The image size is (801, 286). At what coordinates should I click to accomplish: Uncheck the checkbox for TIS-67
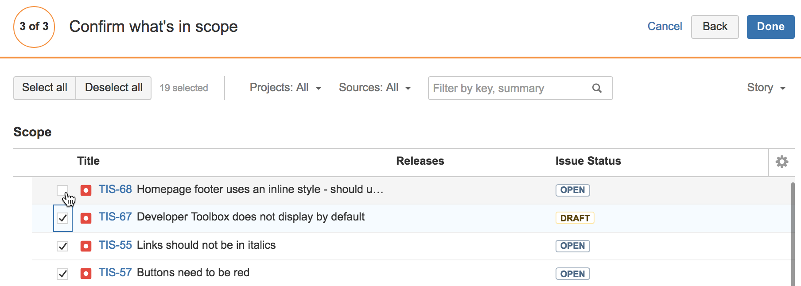click(62, 218)
